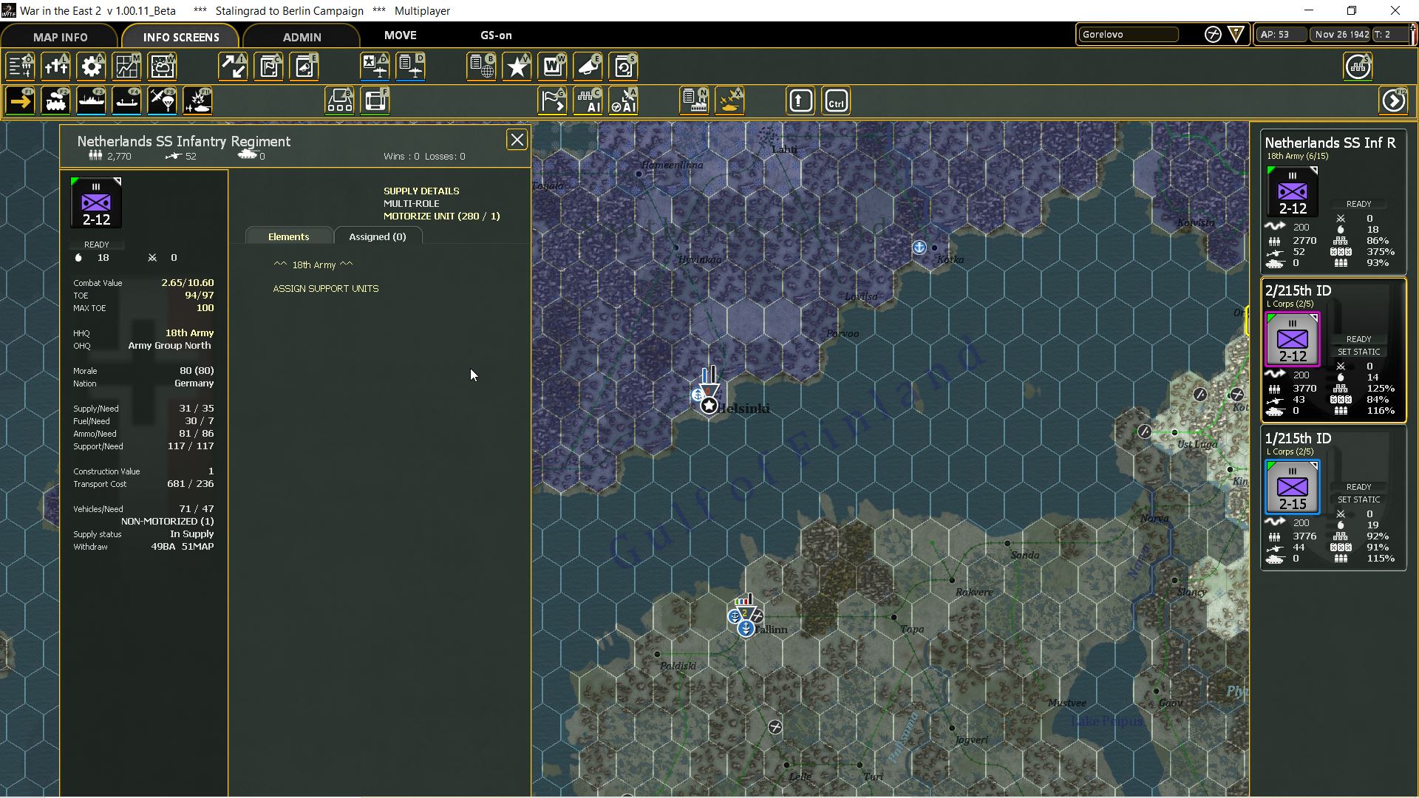1419x798 pixels.
Task: Toggle the Ctrl key lock button
Action: (x=836, y=101)
